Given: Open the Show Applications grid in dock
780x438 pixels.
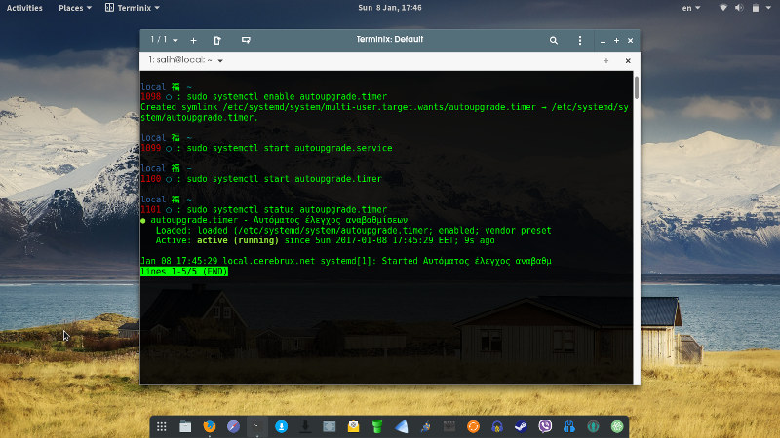Looking at the screenshot, I should coord(161,426).
